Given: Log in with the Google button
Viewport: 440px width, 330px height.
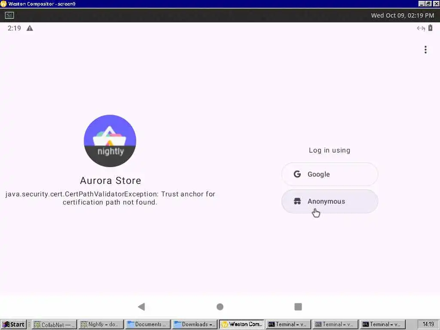Looking at the screenshot, I should [x=330, y=174].
